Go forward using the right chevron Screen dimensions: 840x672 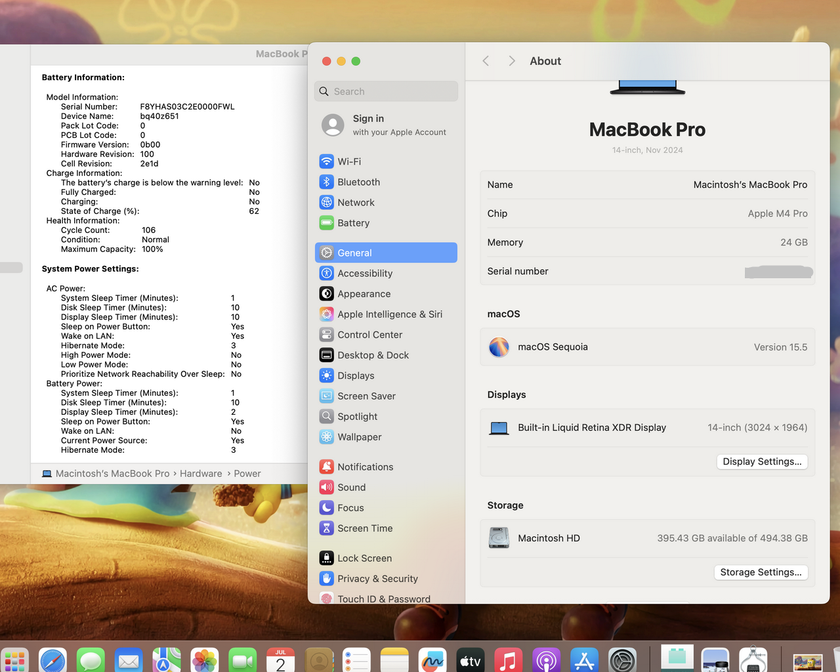tap(512, 61)
